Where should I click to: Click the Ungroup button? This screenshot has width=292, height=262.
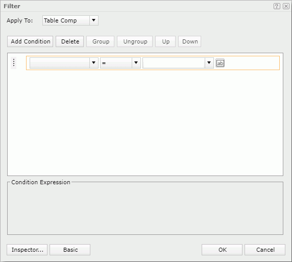point(135,41)
